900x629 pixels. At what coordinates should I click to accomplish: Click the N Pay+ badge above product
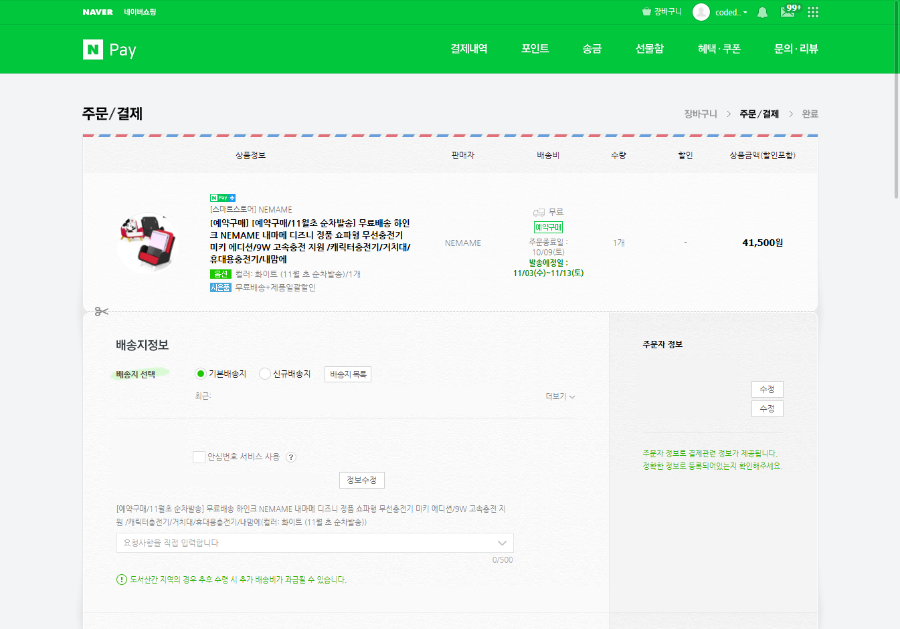(x=223, y=198)
